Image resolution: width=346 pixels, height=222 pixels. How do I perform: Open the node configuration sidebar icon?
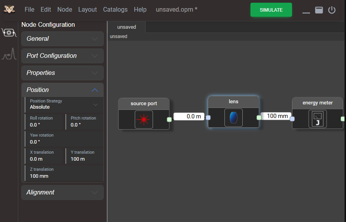(9, 33)
